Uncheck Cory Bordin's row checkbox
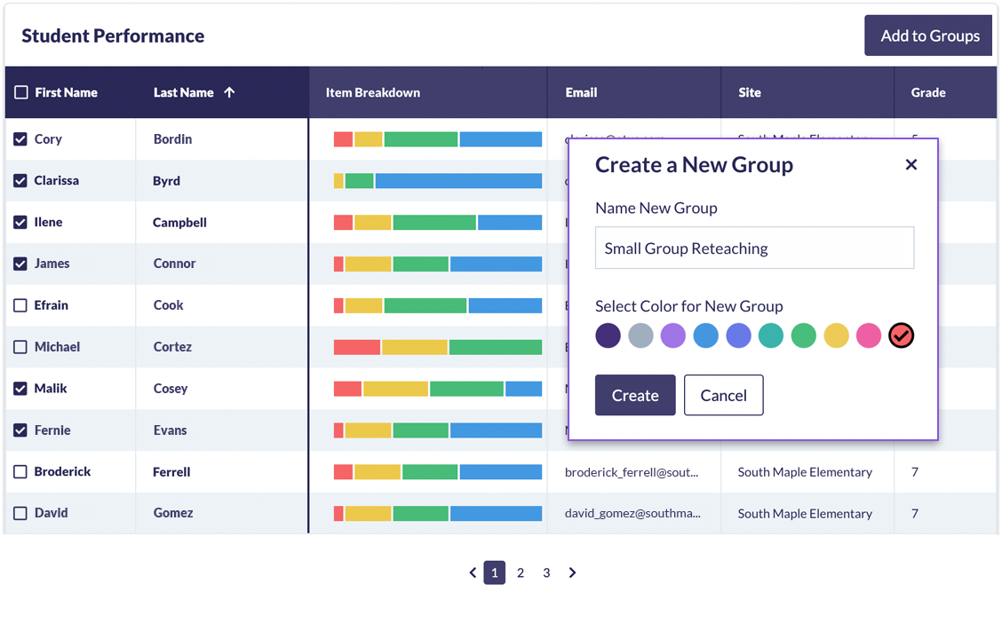Viewport: 1002px width, 639px height. (19, 138)
